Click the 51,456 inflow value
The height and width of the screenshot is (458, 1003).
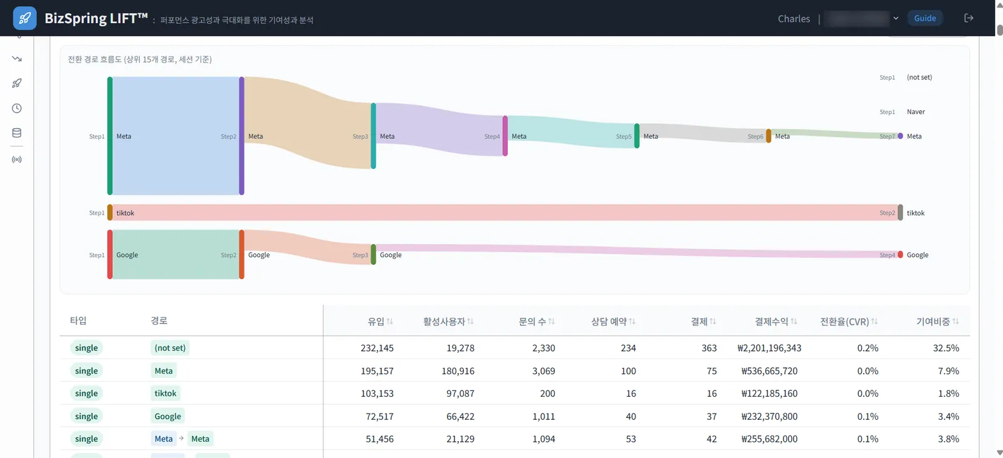(x=379, y=439)
